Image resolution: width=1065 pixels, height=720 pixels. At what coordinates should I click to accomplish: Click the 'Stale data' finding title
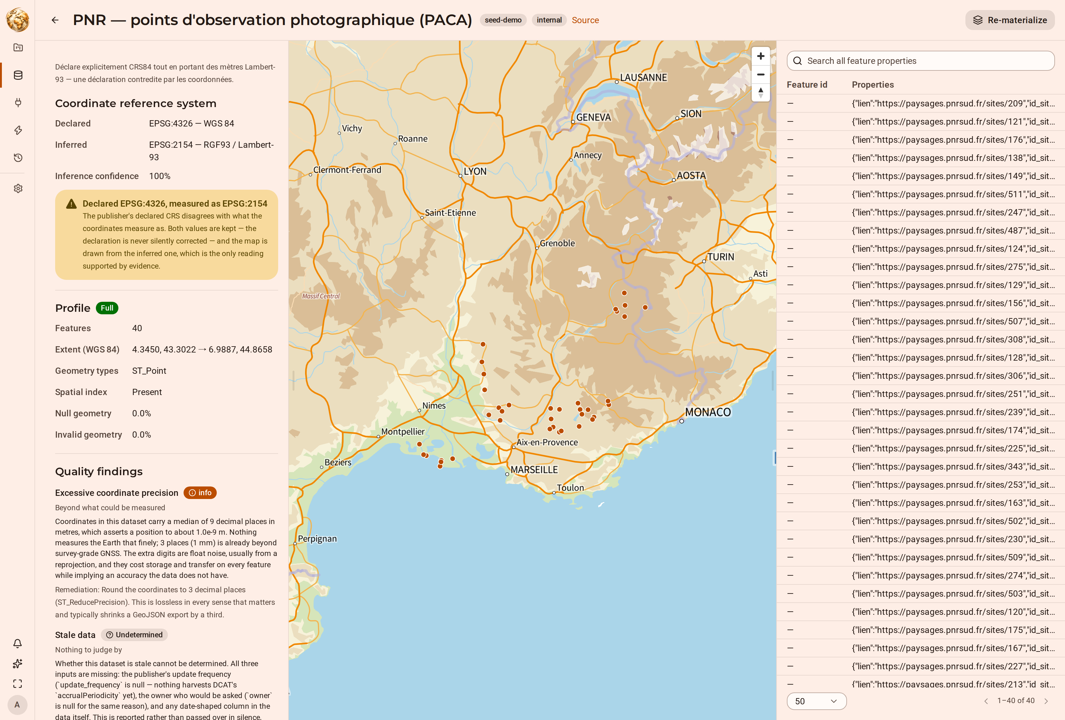75,635
